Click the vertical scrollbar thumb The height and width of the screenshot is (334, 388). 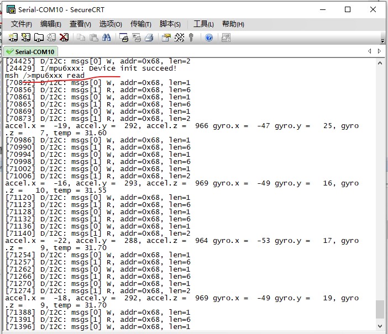tap(380, 310)
